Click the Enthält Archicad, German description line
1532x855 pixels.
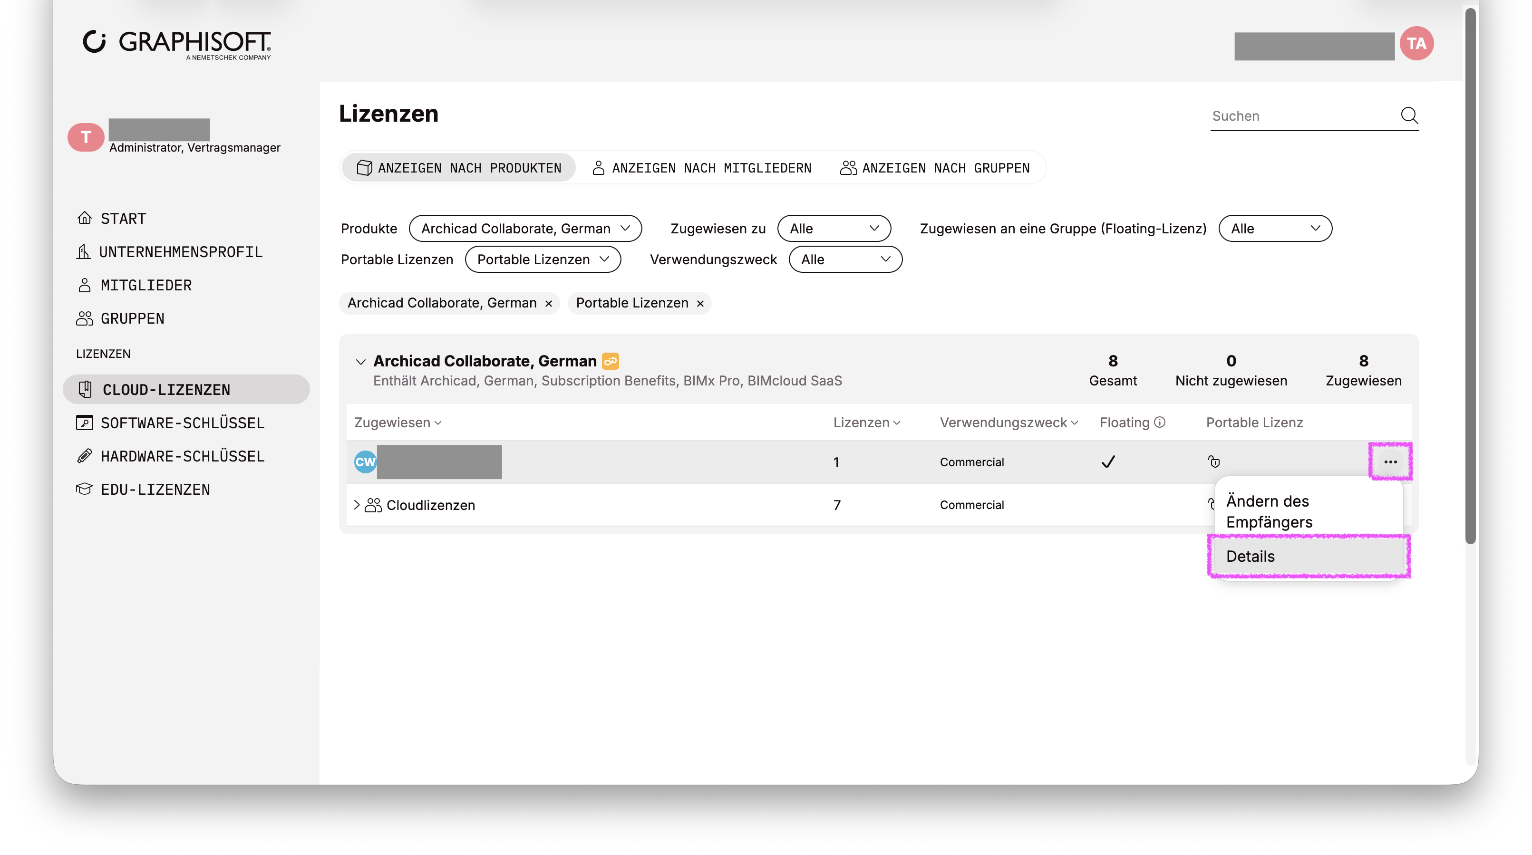point(607,381)
